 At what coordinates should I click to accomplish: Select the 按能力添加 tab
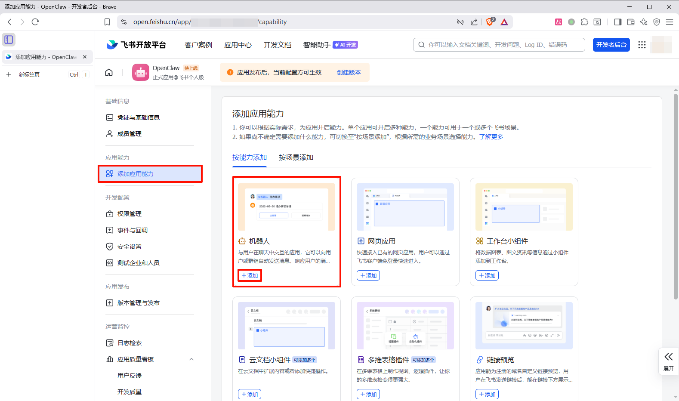[x=250, y=157]
